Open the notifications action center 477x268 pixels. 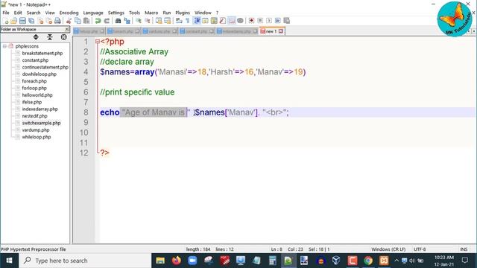tap(465, 261)
